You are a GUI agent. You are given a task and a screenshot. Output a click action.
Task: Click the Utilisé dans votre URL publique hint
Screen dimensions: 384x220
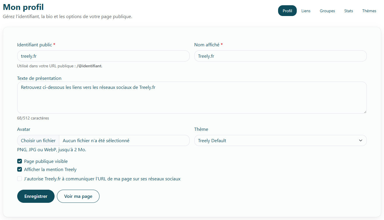point(60,66)
